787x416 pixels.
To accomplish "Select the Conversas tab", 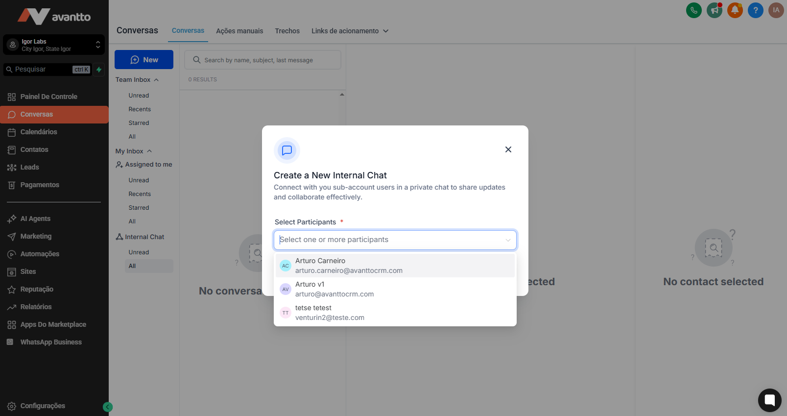I will [x=188, y=30].
